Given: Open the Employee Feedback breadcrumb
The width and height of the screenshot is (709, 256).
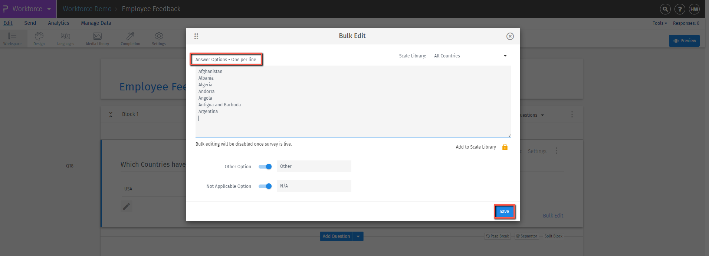Looking at the screenshot, I should coord(151,9).
